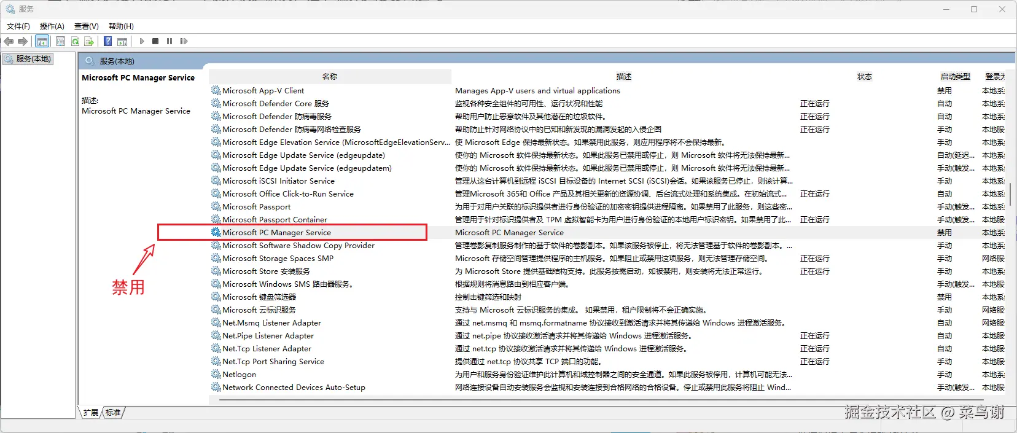Select Microsoft Edge Elevation Service name
Image resolution: width=1017 pixels, height=433 pixels.
[336, 142]
